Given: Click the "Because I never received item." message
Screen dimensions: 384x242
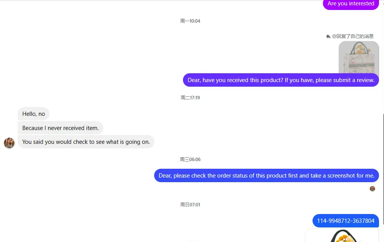Looking at the screenshot, I should [x=60, y=128].
